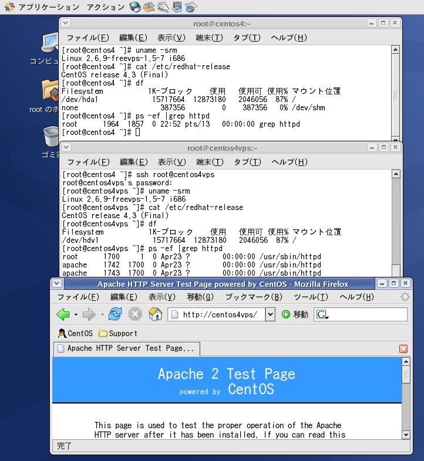
Task: Open 編集 menu in root@centos4 terminal
Action: coord(133,38)
